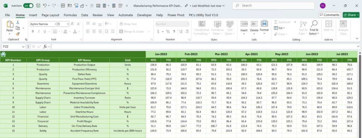
Task: Click the Orientation text angle icon
Action: click(106, 24)
